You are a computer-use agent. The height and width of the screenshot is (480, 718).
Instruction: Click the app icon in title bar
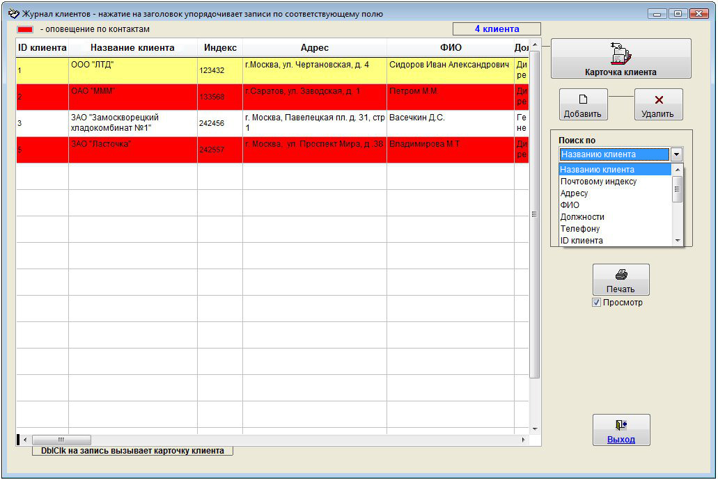13,13
